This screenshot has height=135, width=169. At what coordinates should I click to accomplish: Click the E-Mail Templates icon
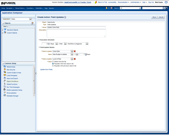click(x=5, y=75)
